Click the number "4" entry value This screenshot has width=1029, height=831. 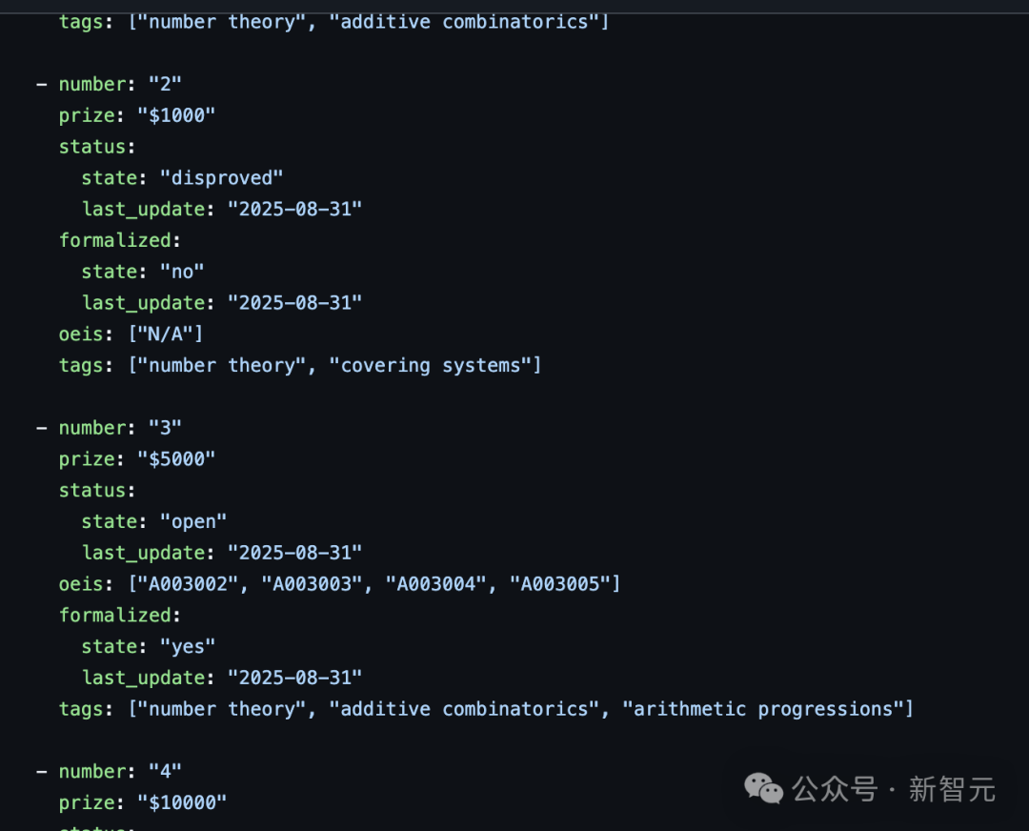(x=165, y=771)
